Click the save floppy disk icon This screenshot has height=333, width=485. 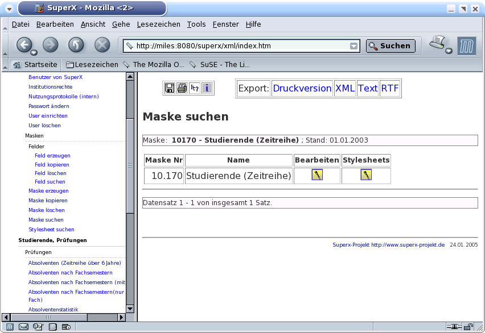tap(170, 88)
